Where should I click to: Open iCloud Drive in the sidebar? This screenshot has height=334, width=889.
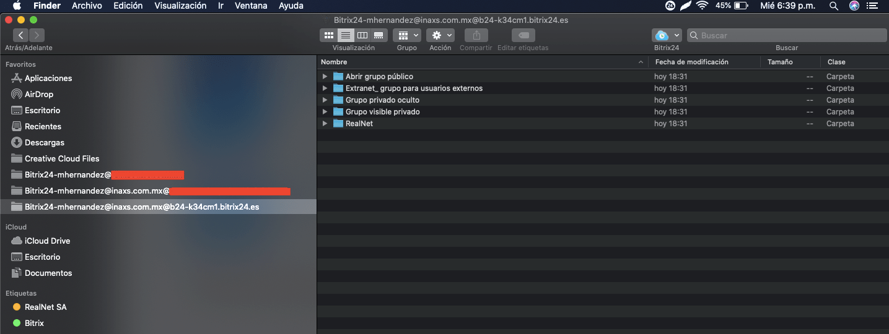47,241
